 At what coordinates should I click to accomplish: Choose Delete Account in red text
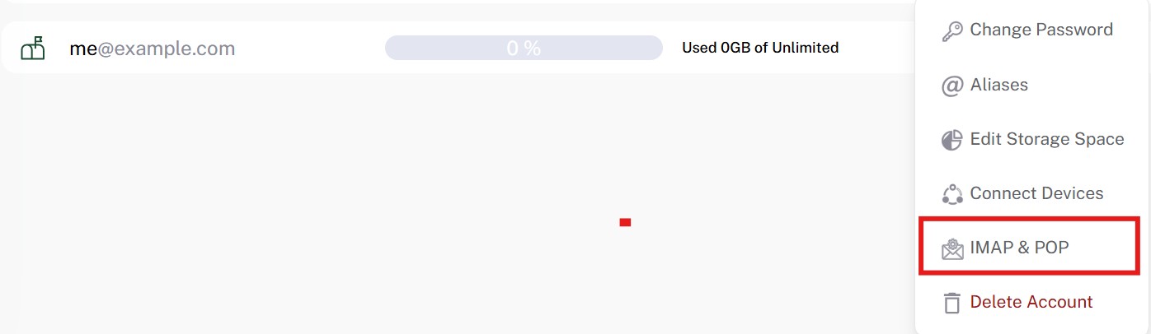(1031, 302)
